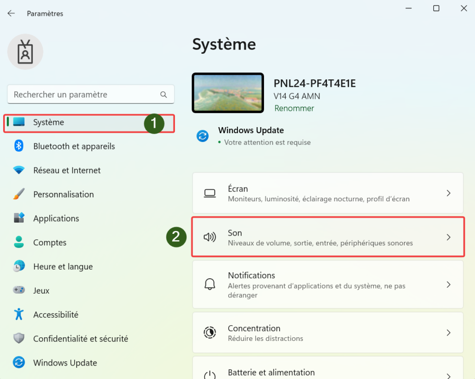Image resolution: width=475 pixels, height=379 pixels.
Task: Select Applications in the sidebar
Action: click(x=56, y=218)
